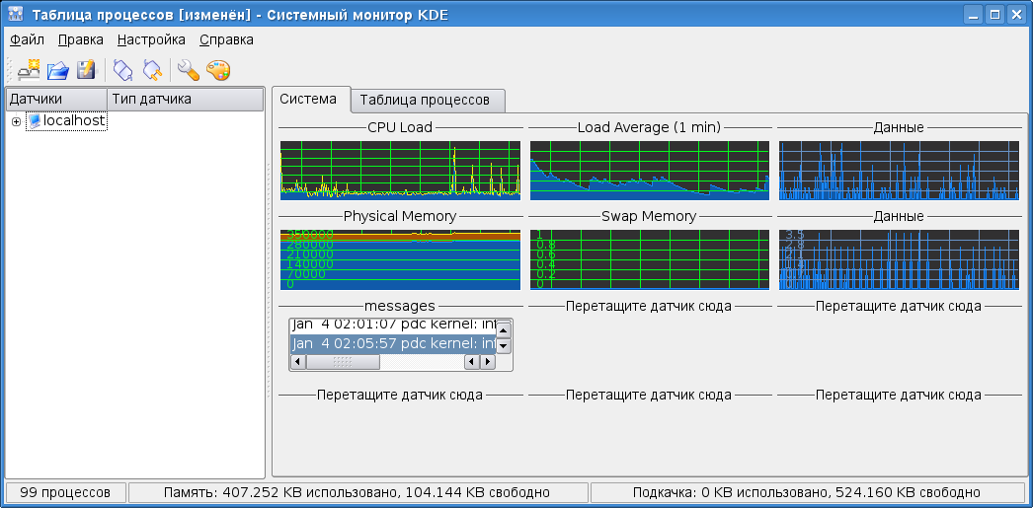
Task: Open the Справка menu
Action: pyautogui.click(x=226, y=39)
